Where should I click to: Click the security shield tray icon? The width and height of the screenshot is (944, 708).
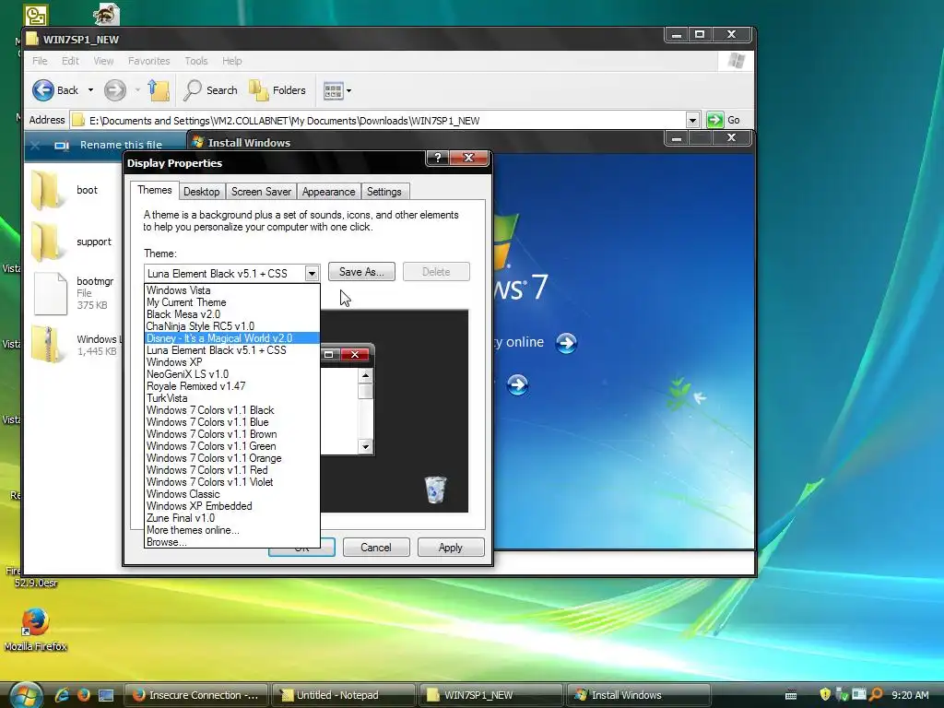[825, 694]
